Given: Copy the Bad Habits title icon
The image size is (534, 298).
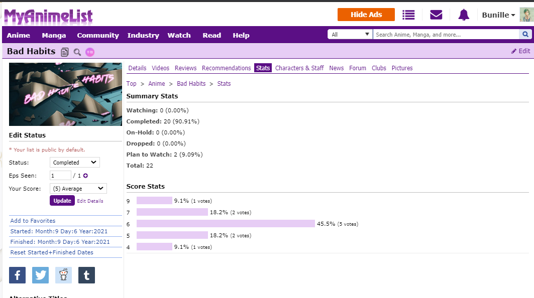Looking at the screenshot, I should pyautogui.click(x=65, y=52).
